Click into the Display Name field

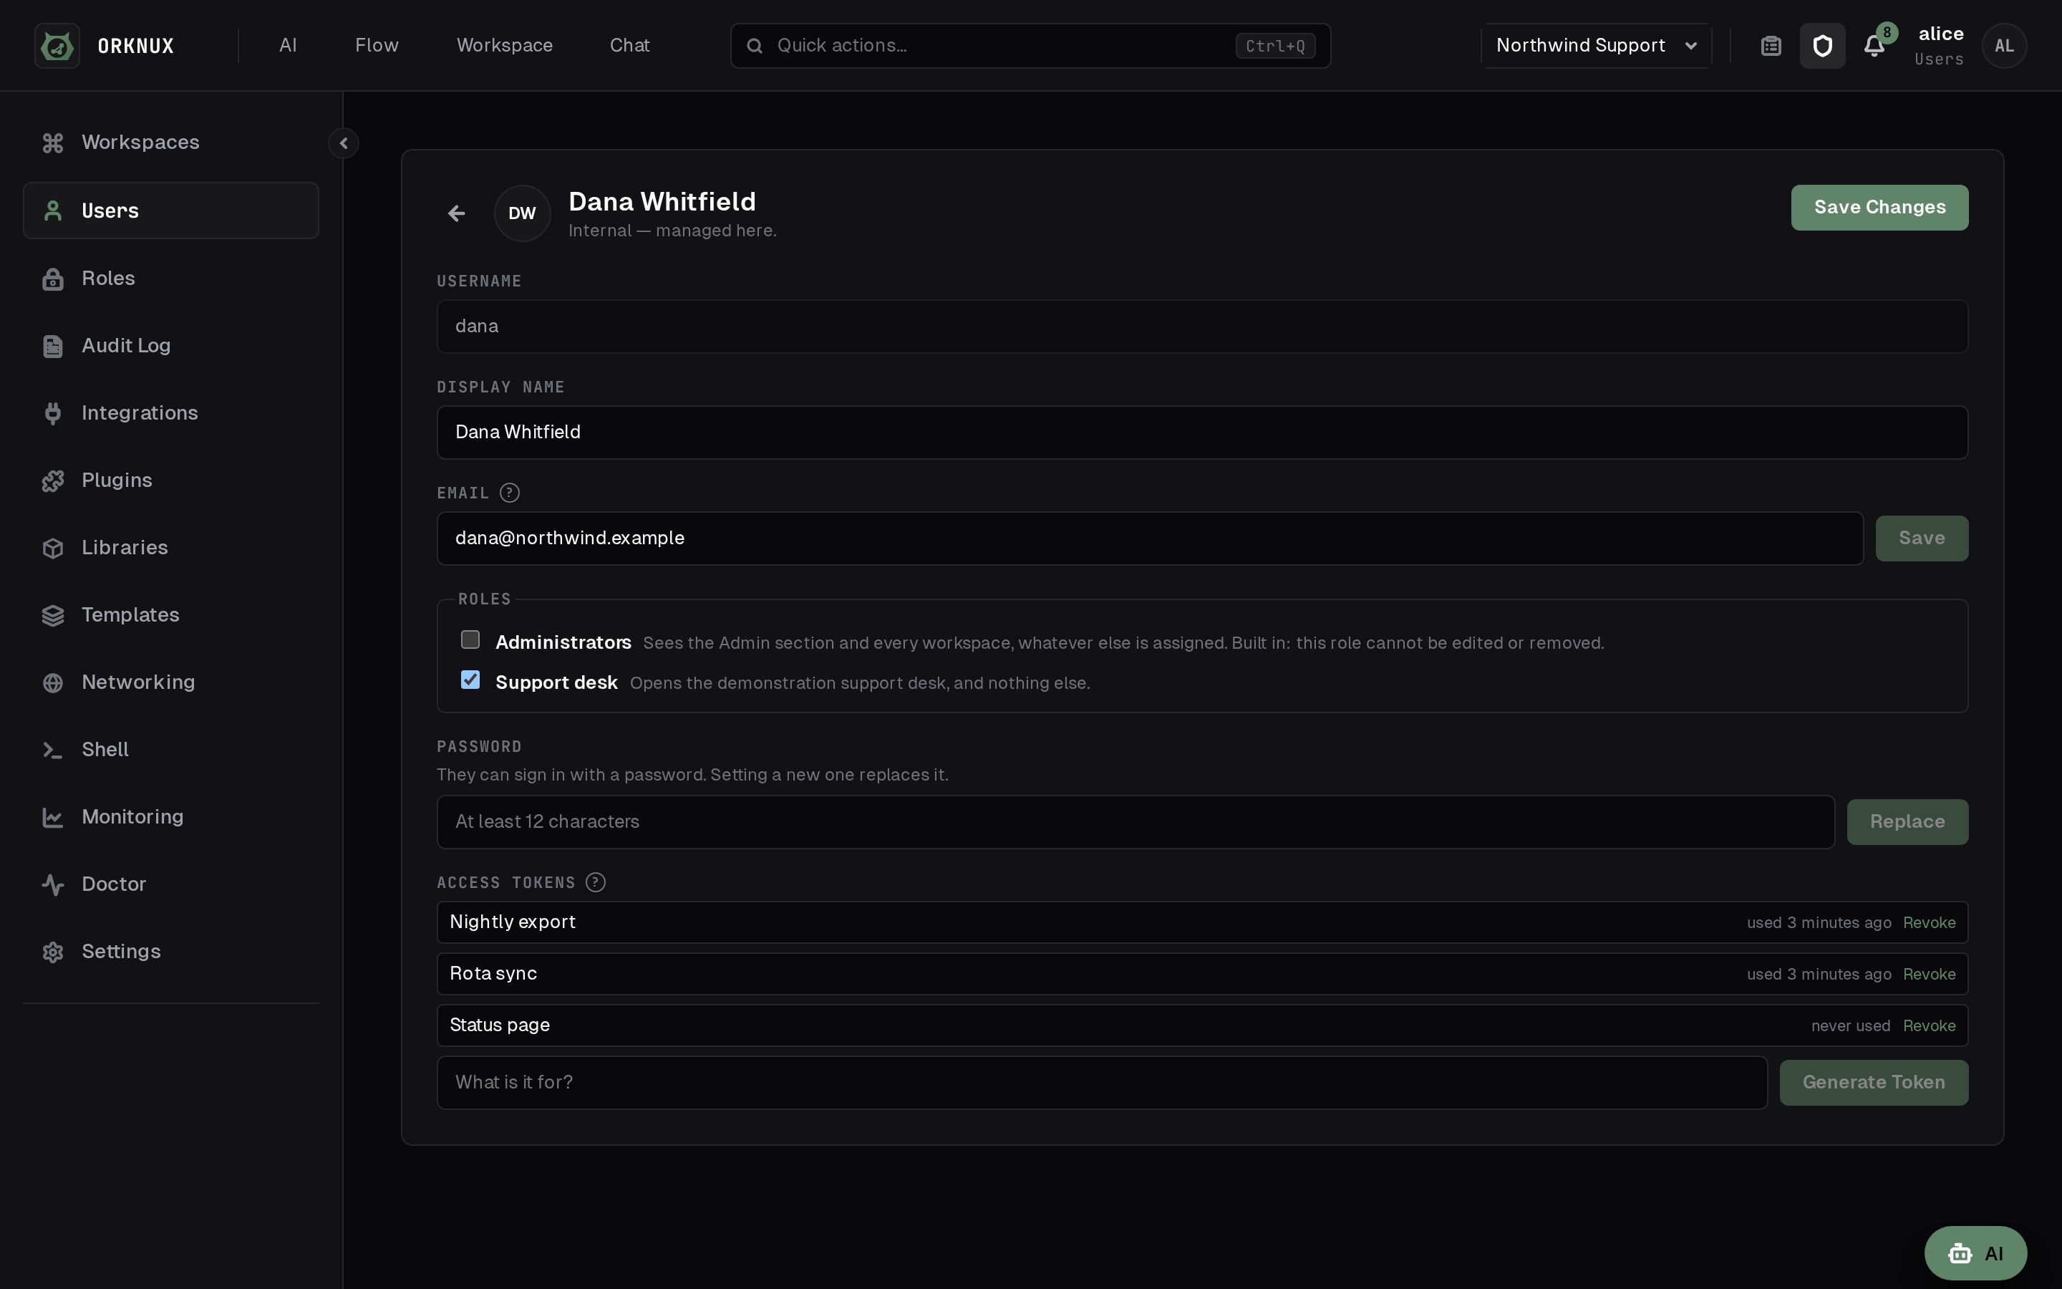[1202, 433]
